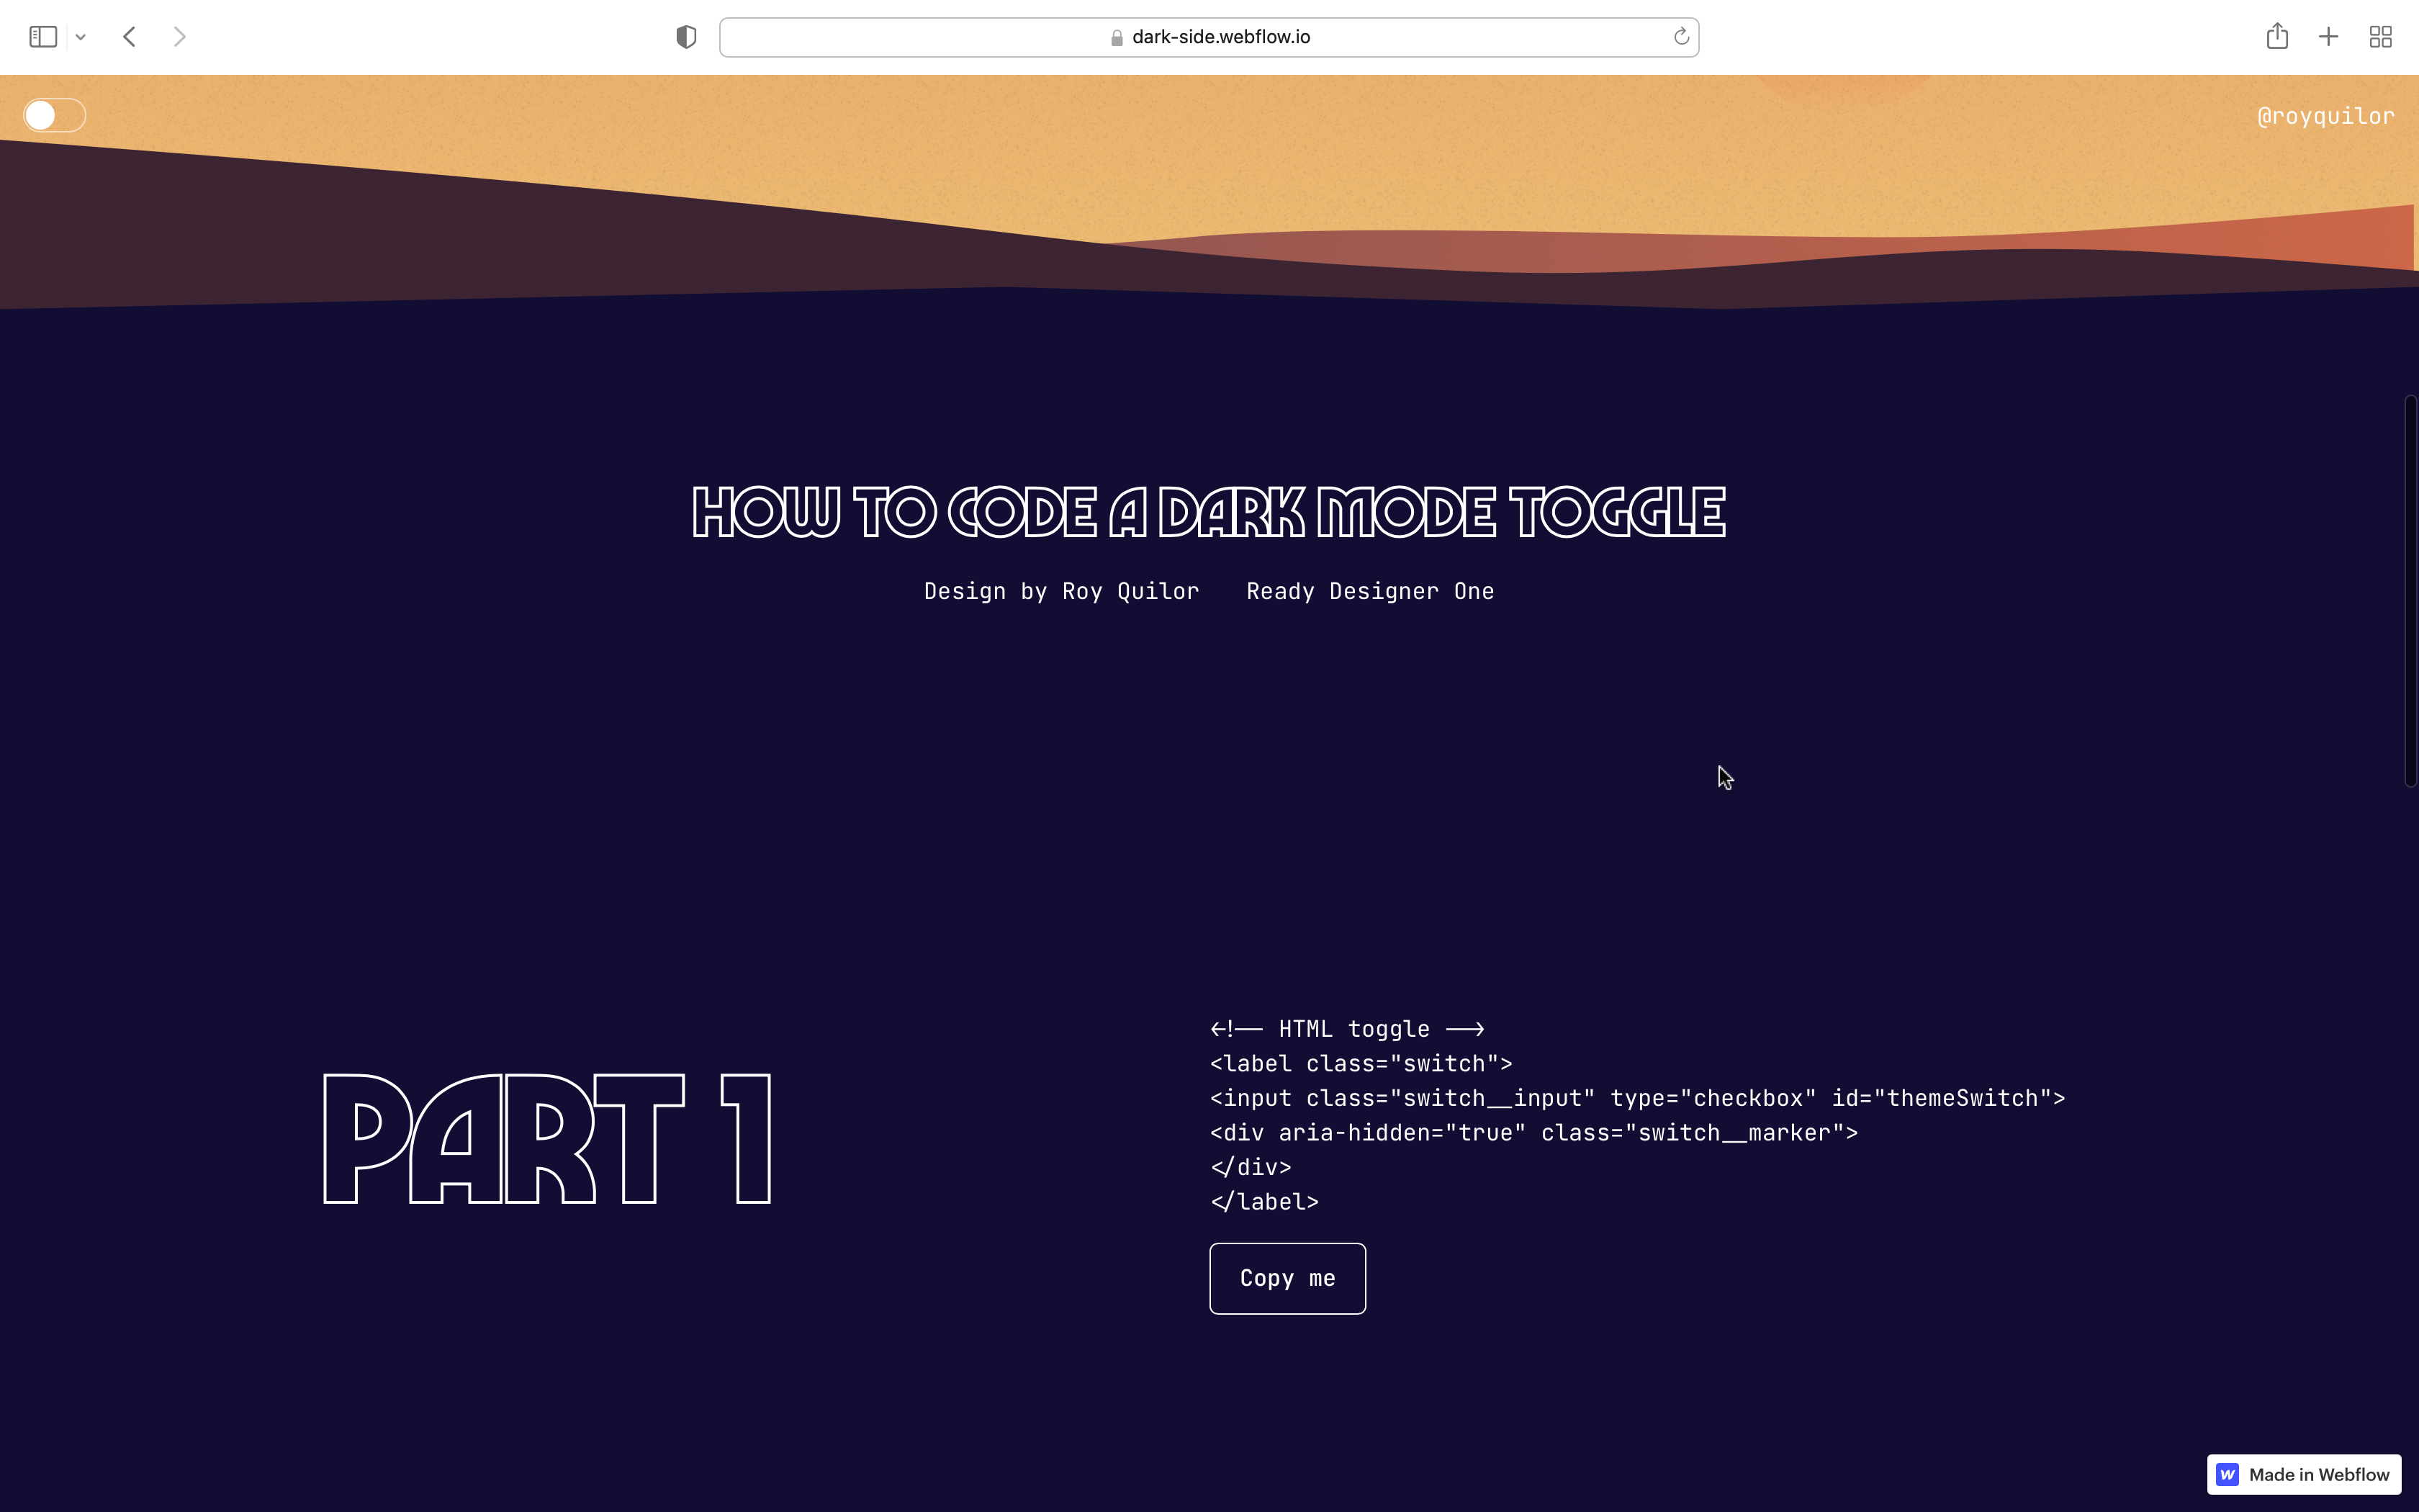Click the PART 1 heading

pos(548,1139)
